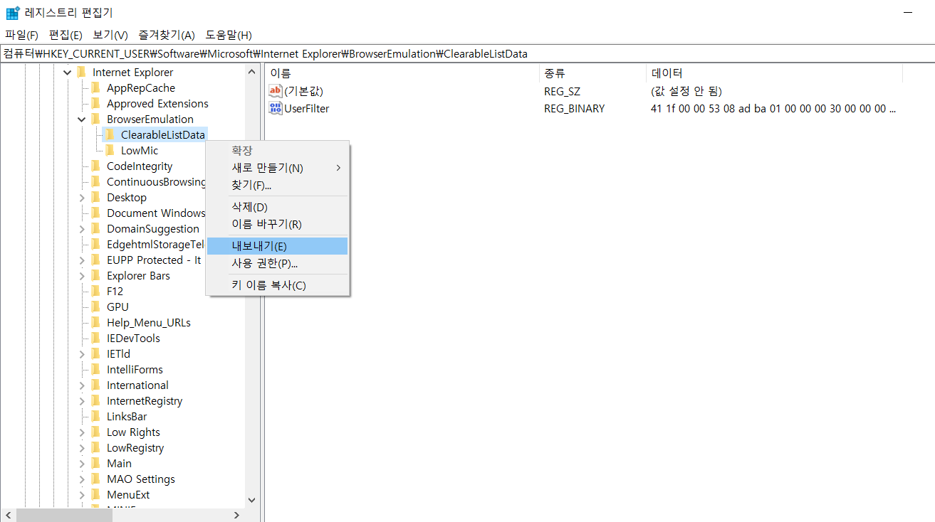Select the UserFilter value name
Image resolution: width=935 pixels, height=522 pixels.
[x=306, y=109]
